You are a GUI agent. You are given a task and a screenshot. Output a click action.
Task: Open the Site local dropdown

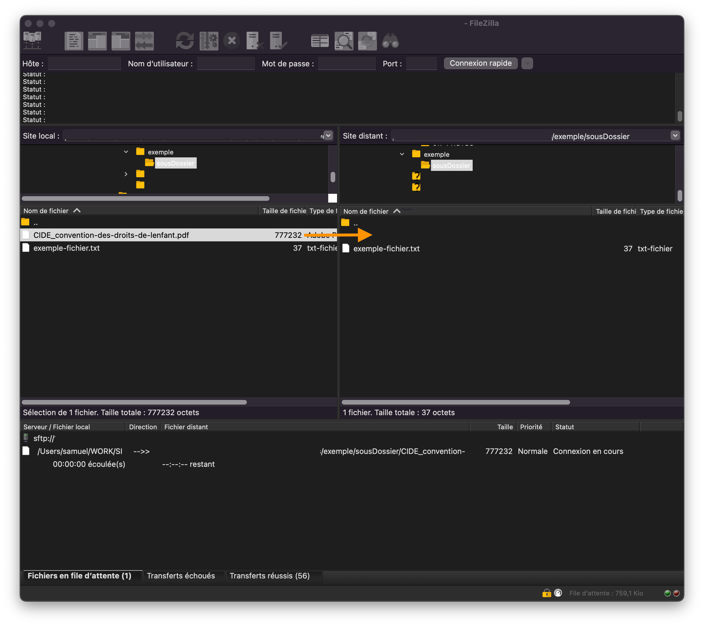click(x=328, y=136)
